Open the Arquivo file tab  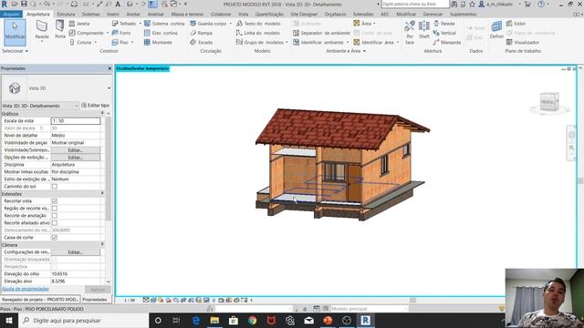[x=12, y=14]
